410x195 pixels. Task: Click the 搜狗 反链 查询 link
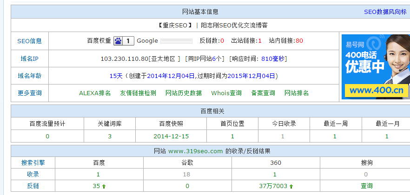(x=367, y=186)
